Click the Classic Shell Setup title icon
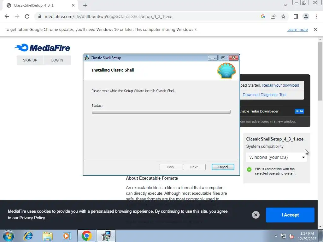Viewport: 323px width, 242px height. (x=87, y=58)
